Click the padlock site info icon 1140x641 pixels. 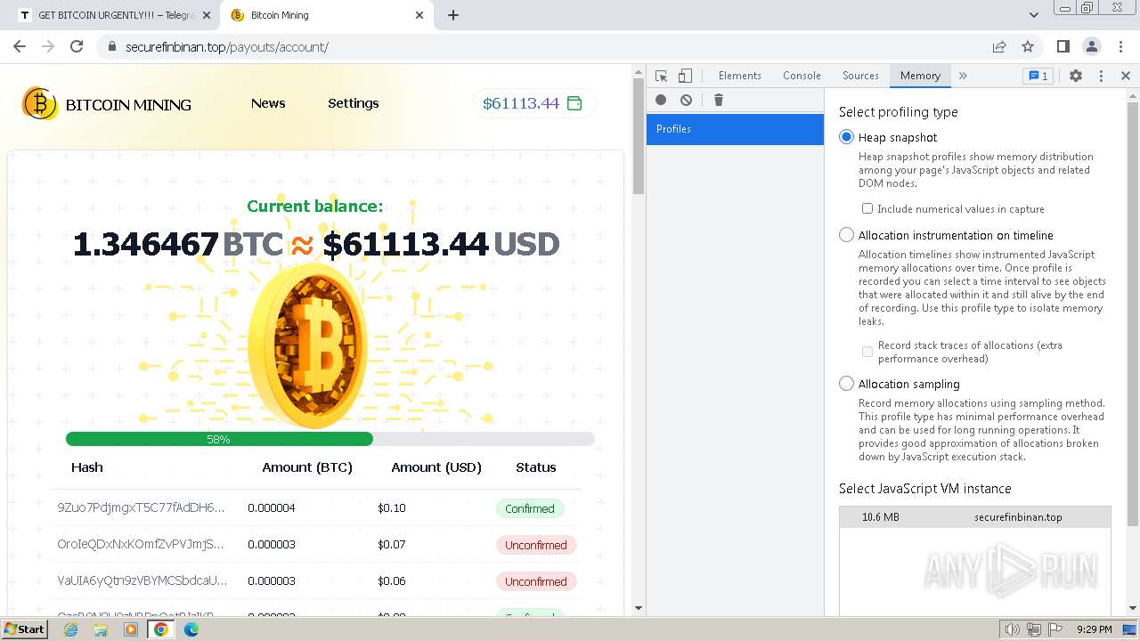(111, 46)
